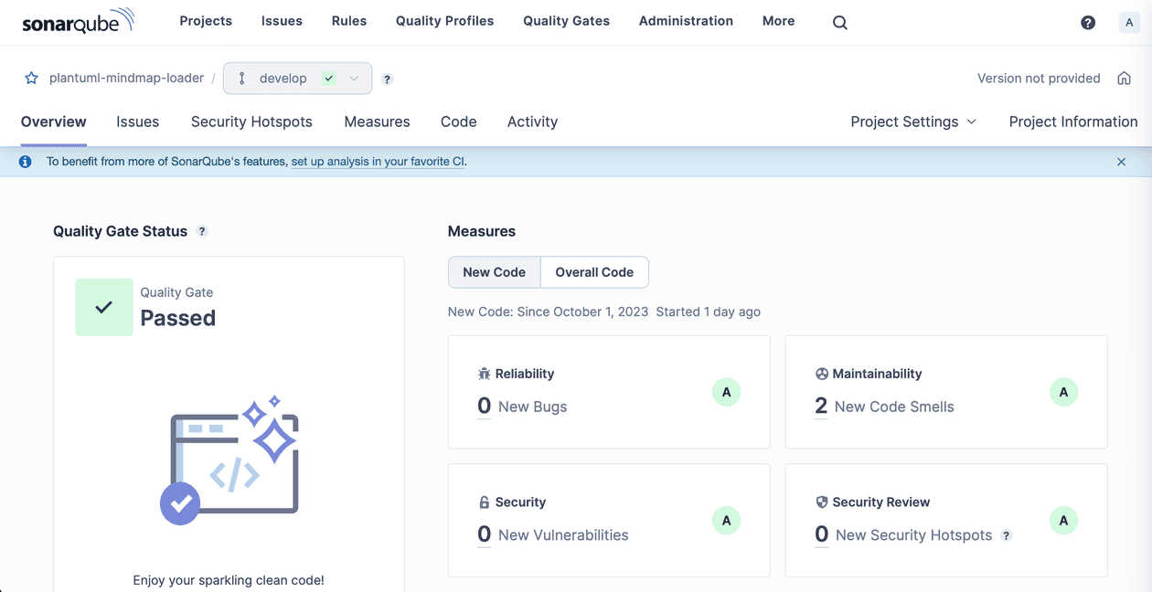Open the user avatar menu
This screenshot has width=1152, height=592.
tap(1129, 22)
